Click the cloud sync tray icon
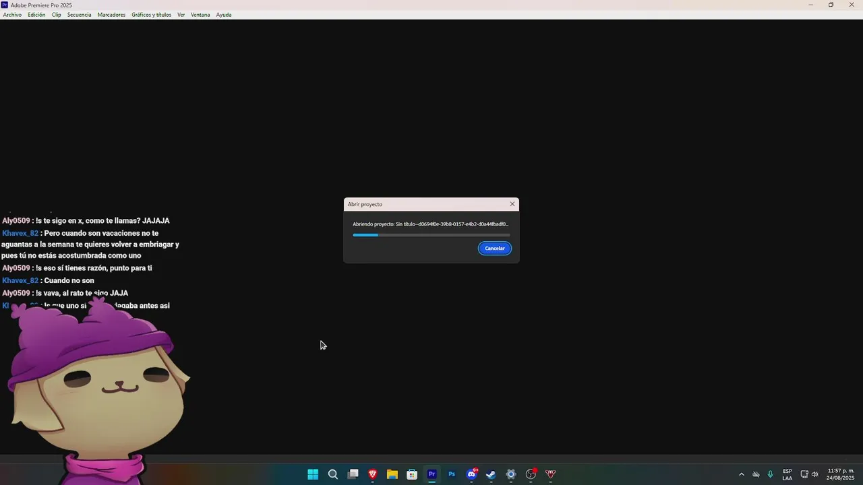 click(756, 474)
